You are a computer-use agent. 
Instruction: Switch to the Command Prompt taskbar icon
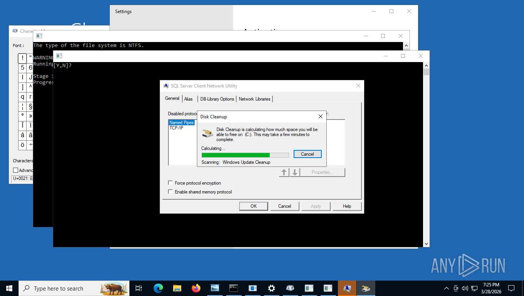pyautogui.click(x=233, y=288)
